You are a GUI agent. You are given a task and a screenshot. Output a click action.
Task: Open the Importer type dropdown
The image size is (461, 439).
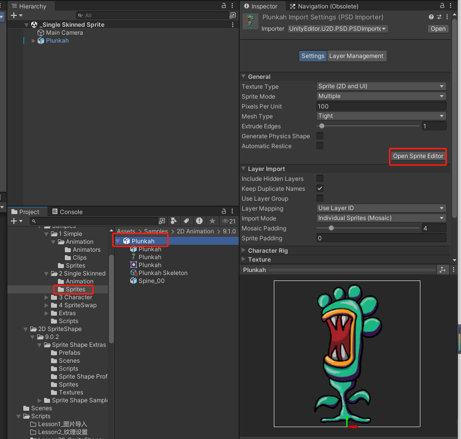coord(338,29)
